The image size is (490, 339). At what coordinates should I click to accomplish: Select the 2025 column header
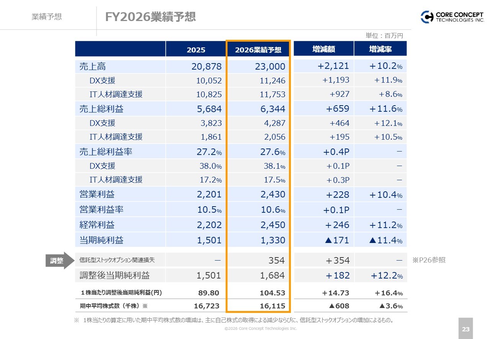[x=196, y=50]
